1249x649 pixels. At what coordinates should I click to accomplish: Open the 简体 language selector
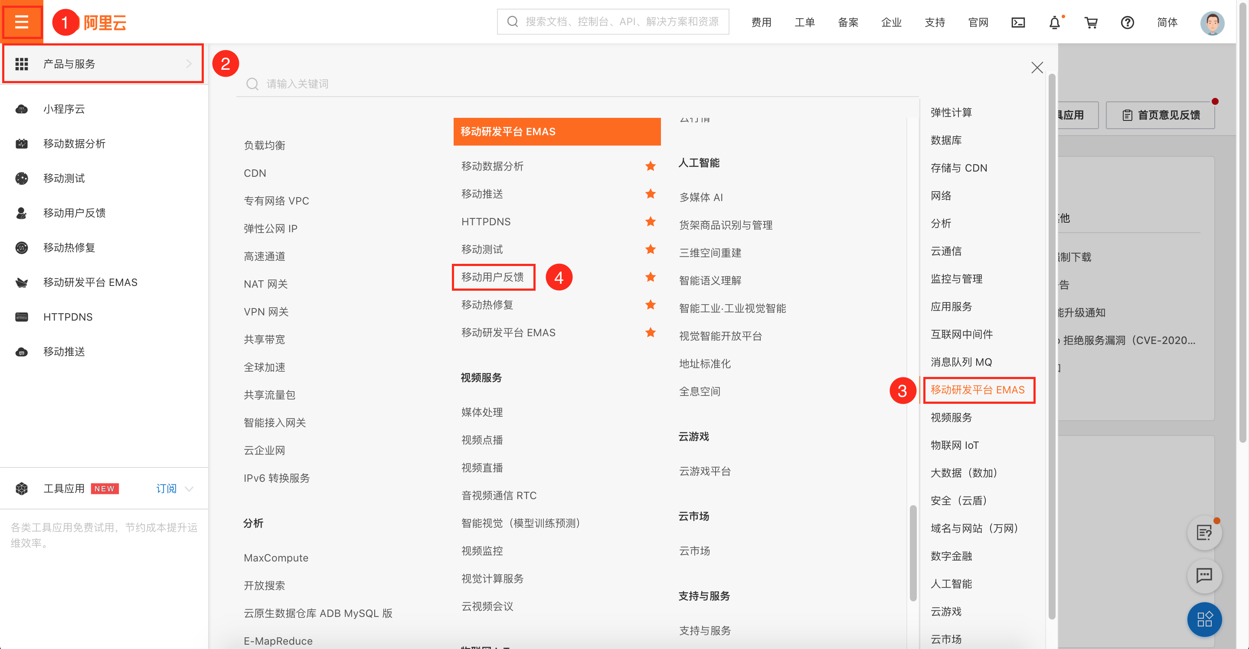pos(1167,22)
